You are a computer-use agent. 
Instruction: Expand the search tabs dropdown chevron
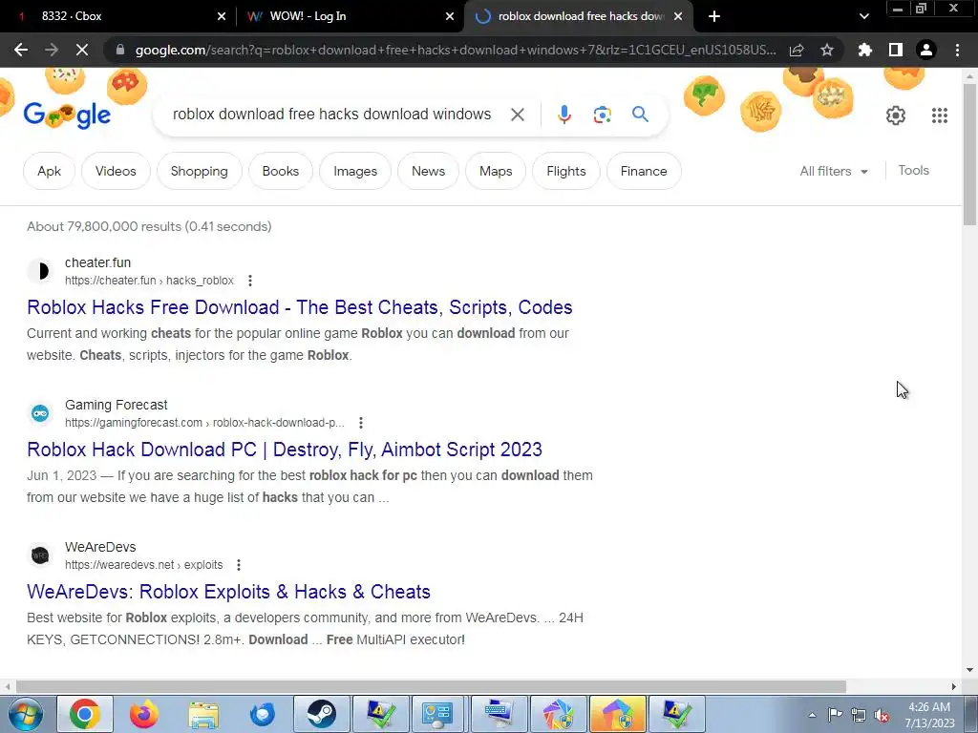point(863,17)
